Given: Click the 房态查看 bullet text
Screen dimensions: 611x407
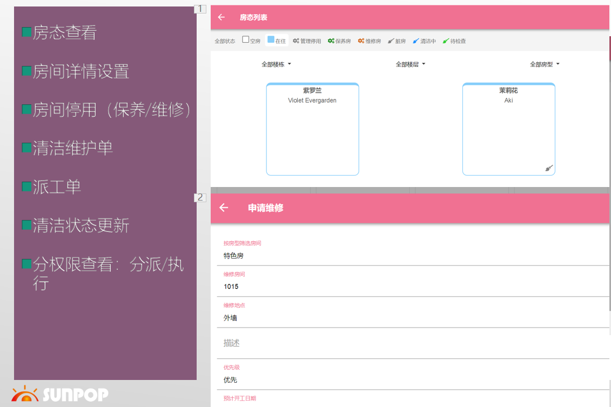Looking at the screenshot, I should coord(65,32).
